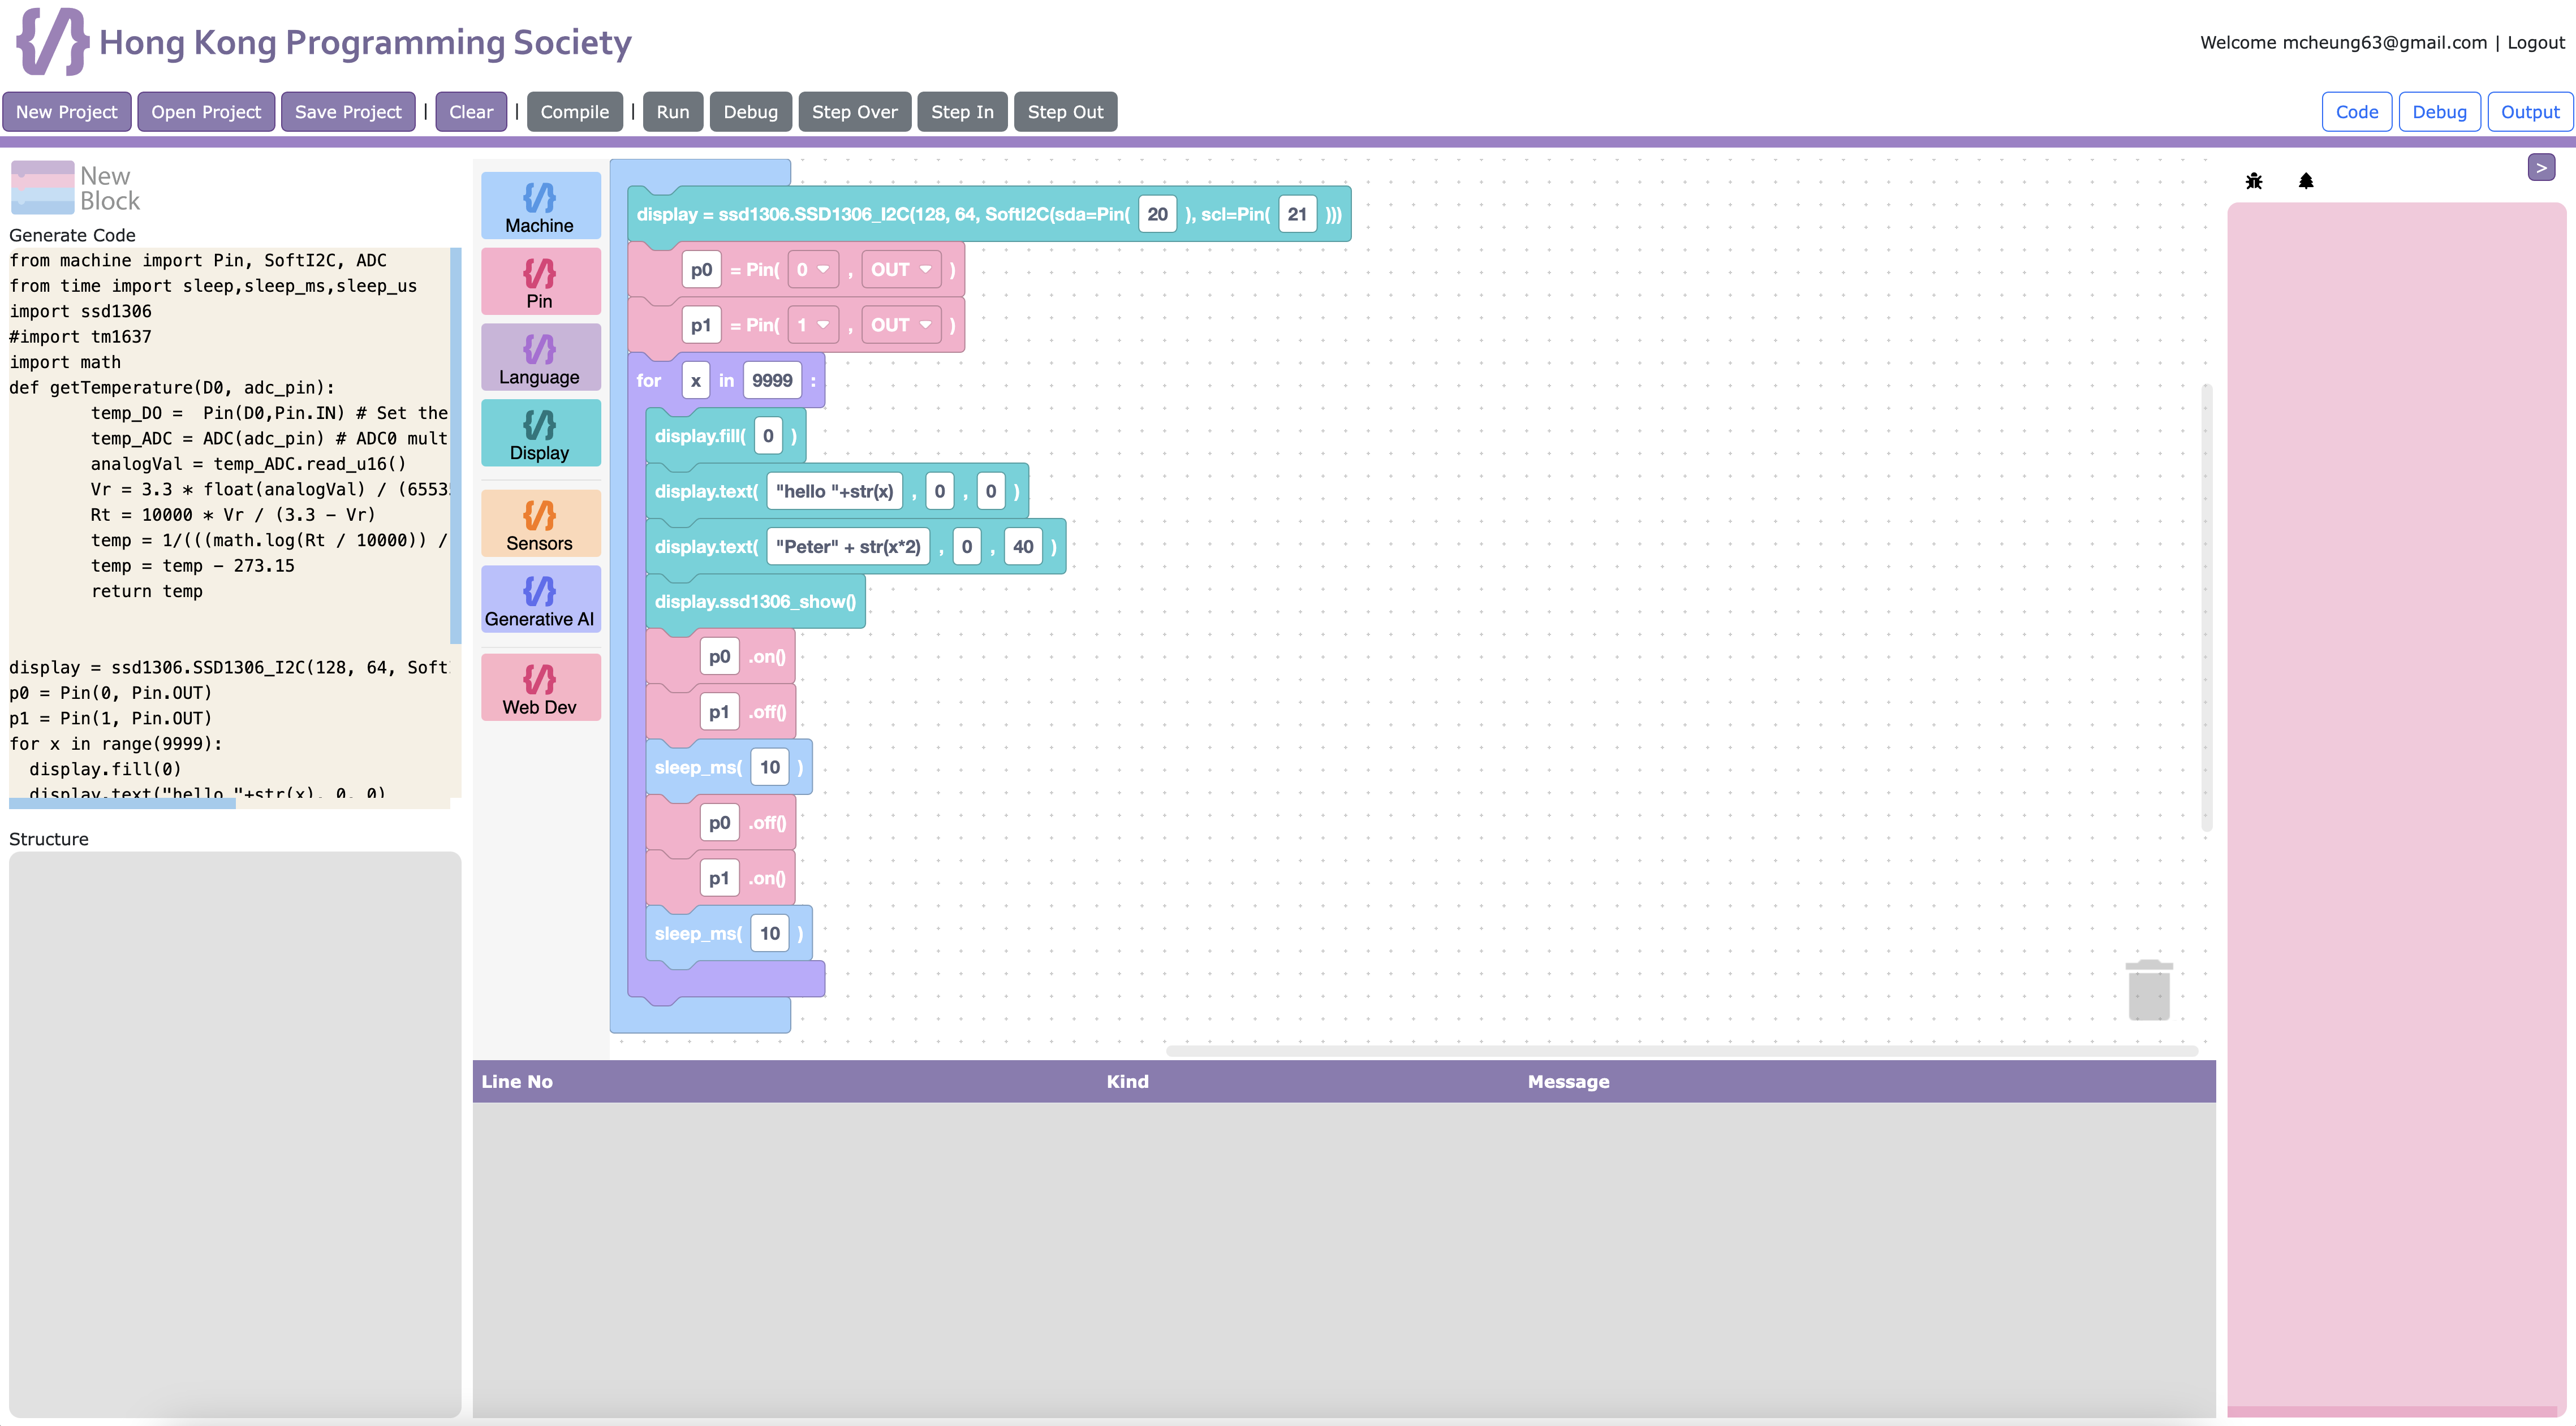Open p0 pin mode OUT dropdown
Image resolution: width=2576 pixels, height=1426 pixels.
click(901, 270)
